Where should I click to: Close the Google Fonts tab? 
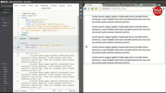point(137,5)
